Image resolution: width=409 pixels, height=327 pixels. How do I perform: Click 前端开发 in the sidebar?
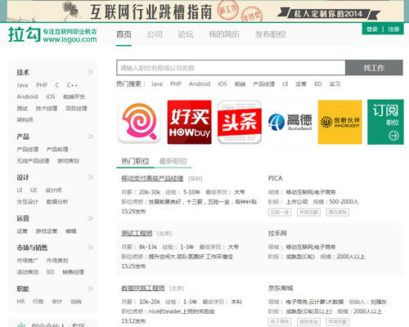74,96
